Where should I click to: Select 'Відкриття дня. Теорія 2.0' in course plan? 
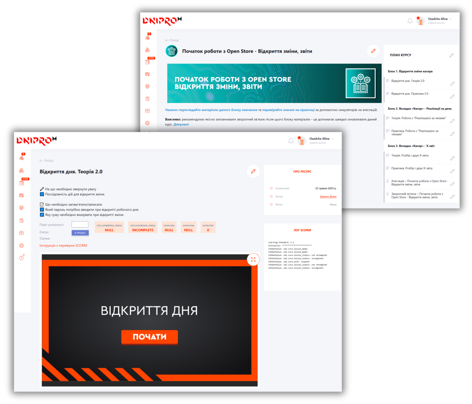[x=408, y=81]
